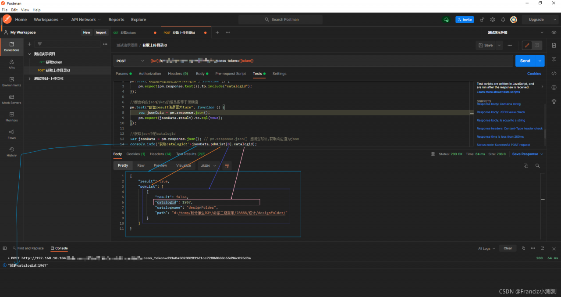Image resolution: width=561 pixels, height=297 pixels.
Task: Switch response view to Raw
Action: point(141,165)
